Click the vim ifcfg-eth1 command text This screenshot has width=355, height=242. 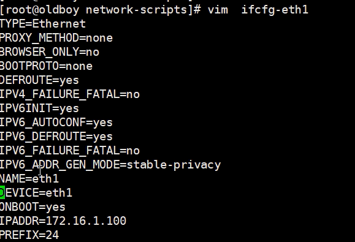pos(258,10)
